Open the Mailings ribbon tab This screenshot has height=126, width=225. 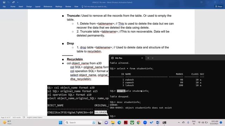click(x=59, y=7)
